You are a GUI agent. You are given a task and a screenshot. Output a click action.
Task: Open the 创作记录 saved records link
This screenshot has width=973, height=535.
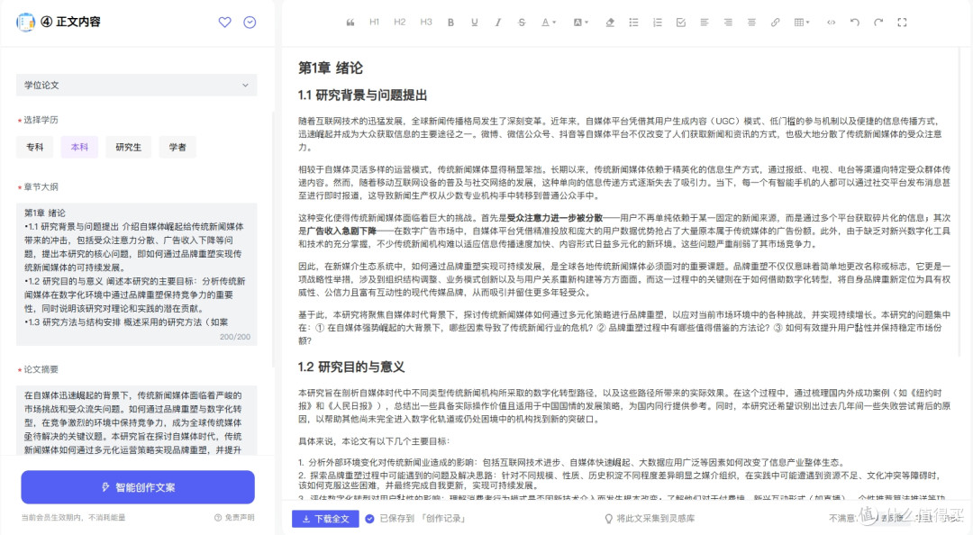[443, 519]
